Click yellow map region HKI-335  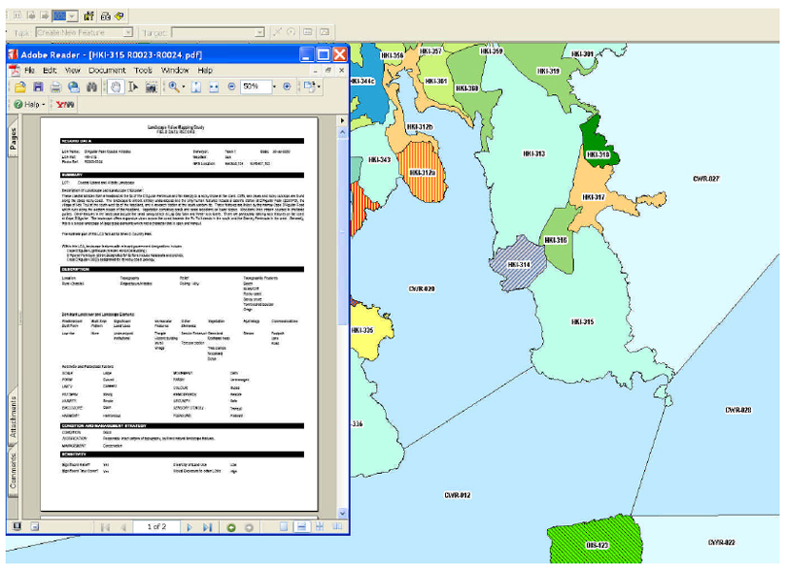tap(370, 330)
